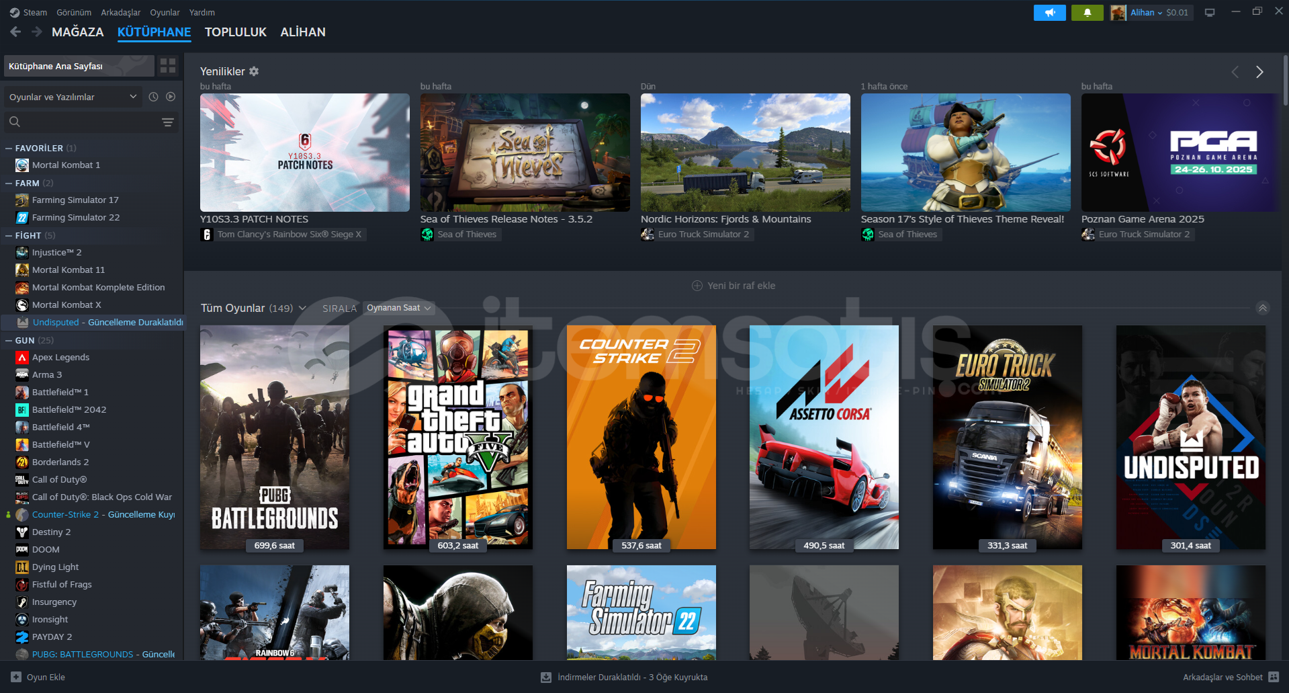Screen dimensions: 1289x693
Task: Show next Yenilikler news items
Action: pyautogui.click(x=1259, y=72)
